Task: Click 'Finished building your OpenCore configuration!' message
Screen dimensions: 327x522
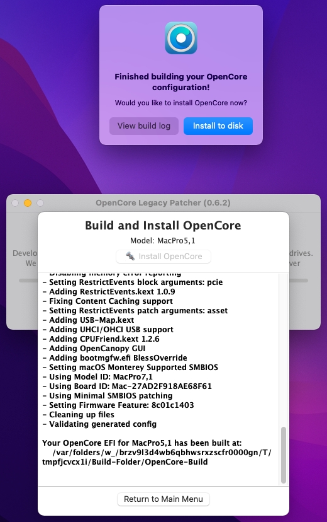Action: tap(181, 82)
